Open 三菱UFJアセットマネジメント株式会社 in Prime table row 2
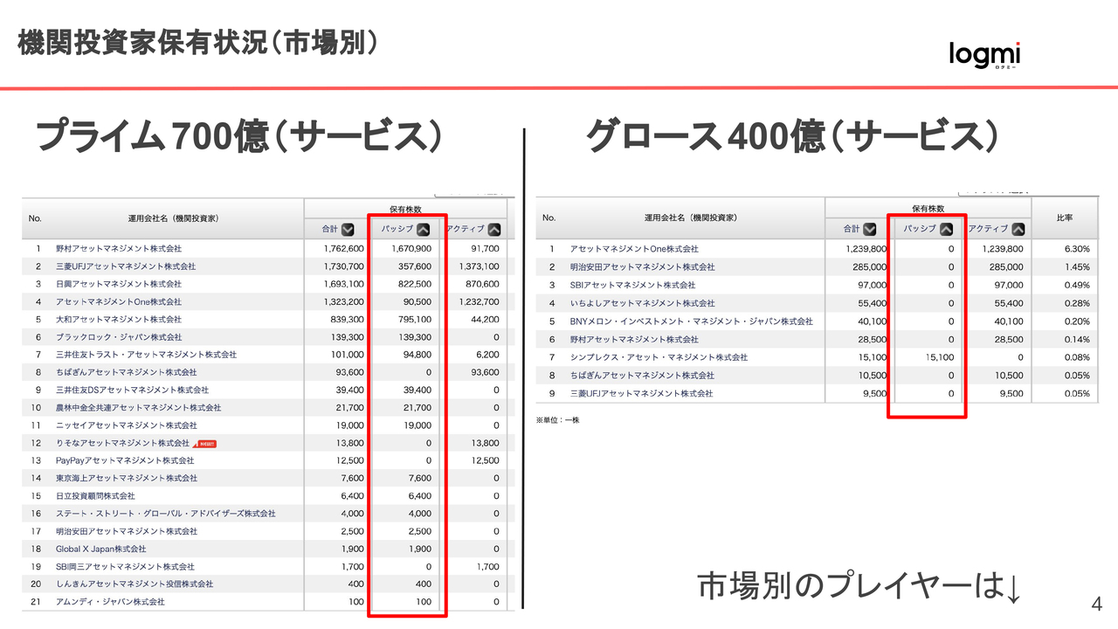The height and width of the screenshot is (629, 1118). click(126, 266)
